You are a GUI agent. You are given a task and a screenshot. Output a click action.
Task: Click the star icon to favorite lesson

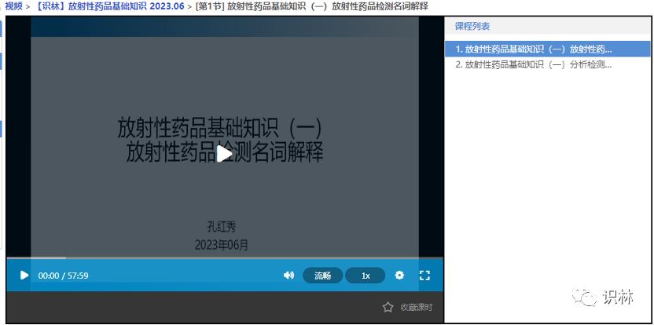388,308
